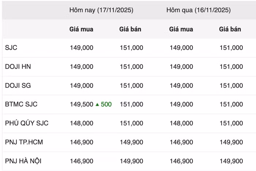The height and width of the screenshot is (171, 256).
Task: Click the BTMC SJC row label
Action: pyautogui.click(x=21, y=104)
